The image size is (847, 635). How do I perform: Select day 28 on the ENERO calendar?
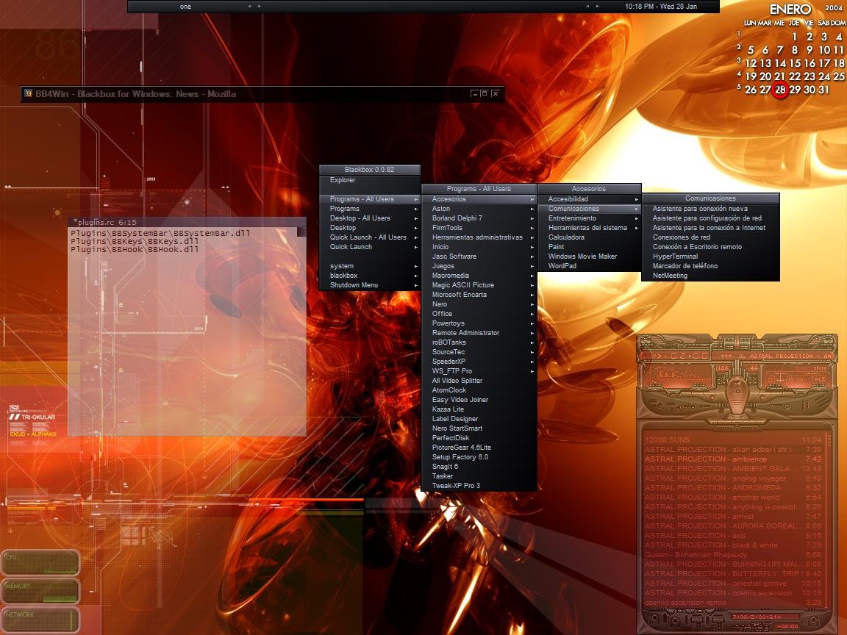(780, 90)
